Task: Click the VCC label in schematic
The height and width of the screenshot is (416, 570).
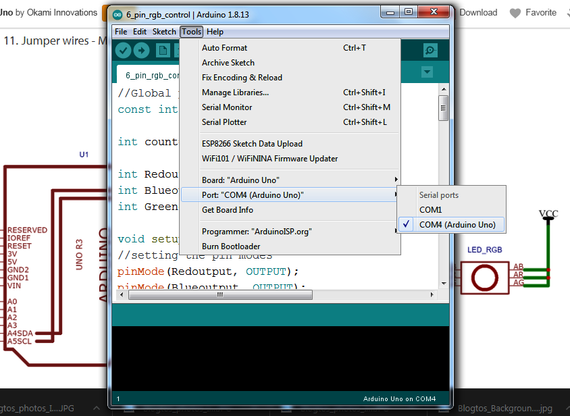Action: [x=548, y=213]
